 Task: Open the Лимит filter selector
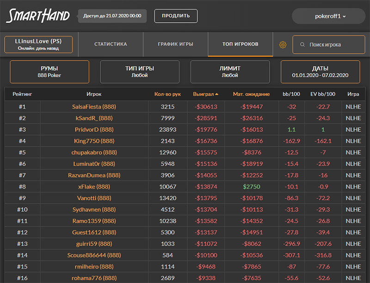230,72
